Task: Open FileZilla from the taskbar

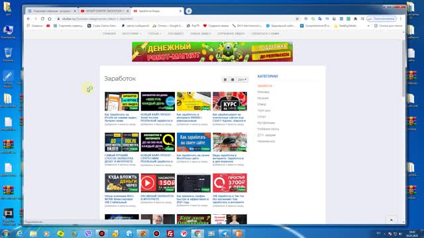Action: (x=170, y=233)
